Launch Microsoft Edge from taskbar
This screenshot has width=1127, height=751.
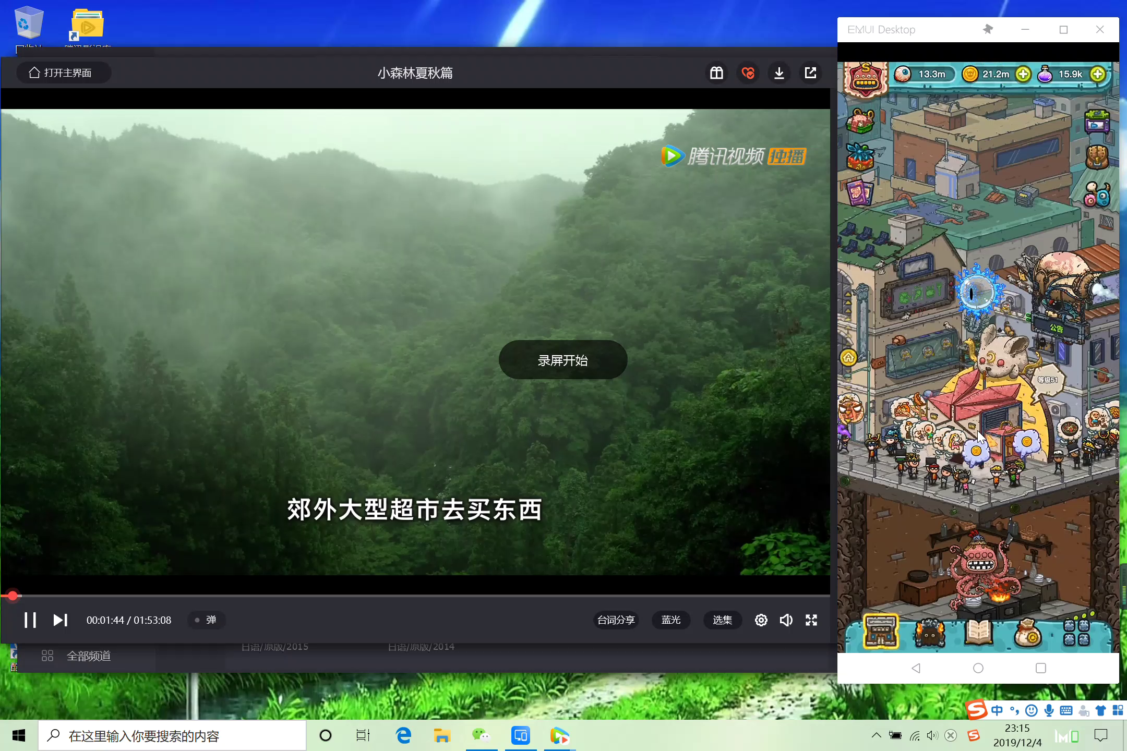point(403,736)
